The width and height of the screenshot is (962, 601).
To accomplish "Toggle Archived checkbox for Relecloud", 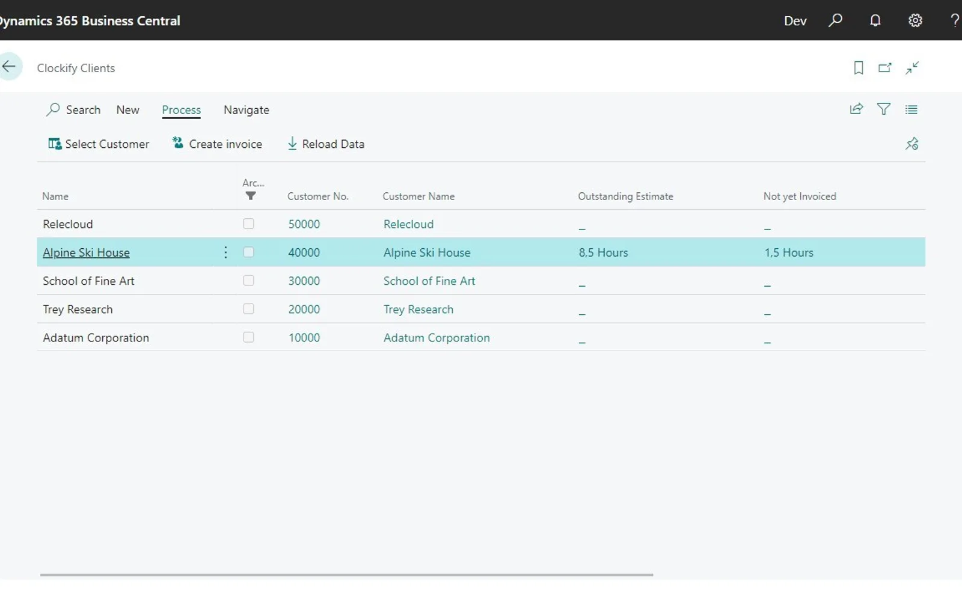I will (248, 224).
